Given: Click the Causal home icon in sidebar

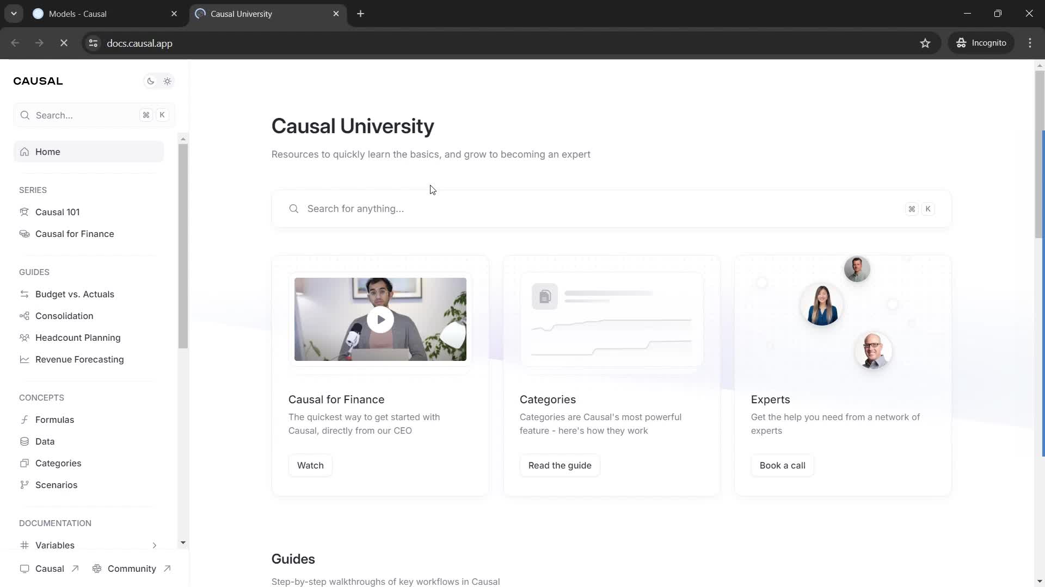Looking at the screenshot, I should [x=24, y=151].
